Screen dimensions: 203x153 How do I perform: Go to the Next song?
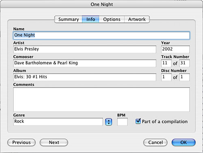coord(54,142)
